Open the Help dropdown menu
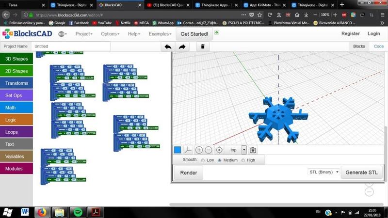 pyautogui.click(x=134, y=34)
